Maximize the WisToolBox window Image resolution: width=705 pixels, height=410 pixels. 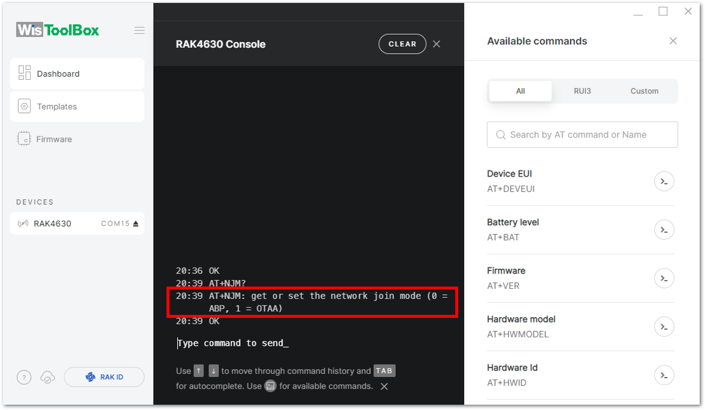[662, 11]
